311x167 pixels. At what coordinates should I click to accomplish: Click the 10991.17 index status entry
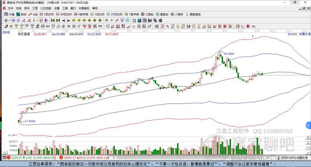pyautogui.click(x=70, y=158)
